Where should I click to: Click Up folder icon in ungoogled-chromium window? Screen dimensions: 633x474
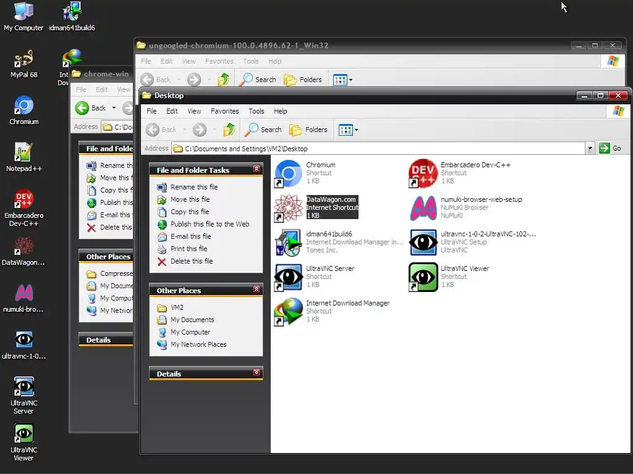coord(224,80)
